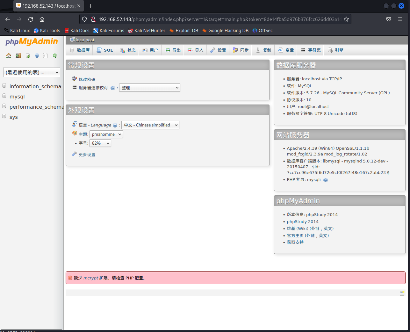Open the 引擎 engines tab
The width and height of the screenshot is (410, 332).
335,50
